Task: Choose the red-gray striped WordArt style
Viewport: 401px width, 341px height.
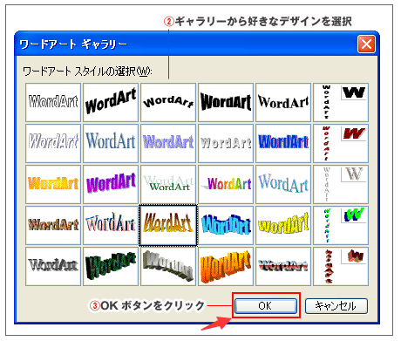Action: click(283, 266)
